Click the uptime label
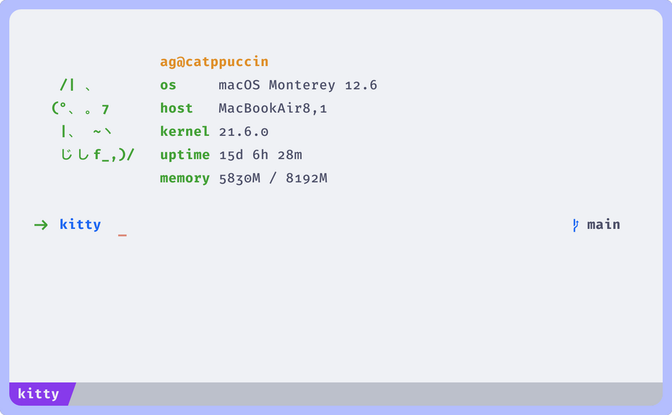The height and width of the screenshot is (415, 672). [184, 154]
